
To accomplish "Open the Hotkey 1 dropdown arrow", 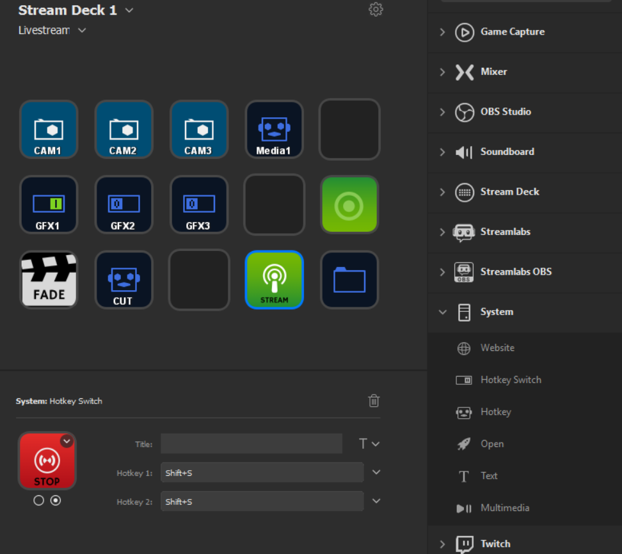I will point(376,473).
